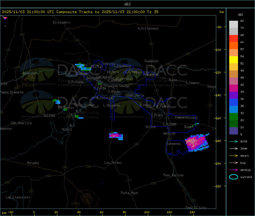
Task: Click the 5 dBZ slate purple swatch
Action: (233, 131)
